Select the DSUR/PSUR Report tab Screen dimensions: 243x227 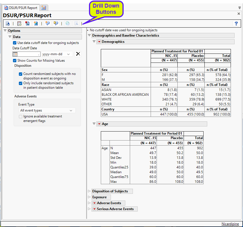[21, 8]
